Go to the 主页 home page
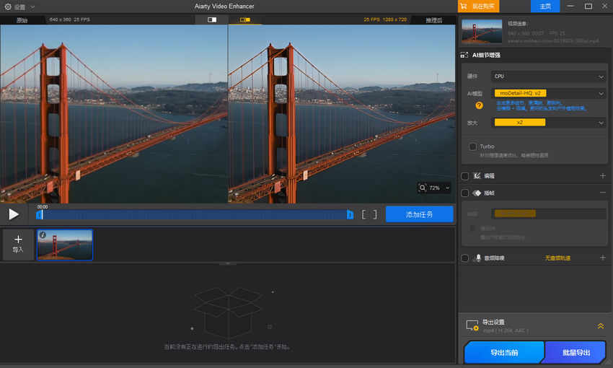Screen dimensions: 613x368 coord(545,6)
